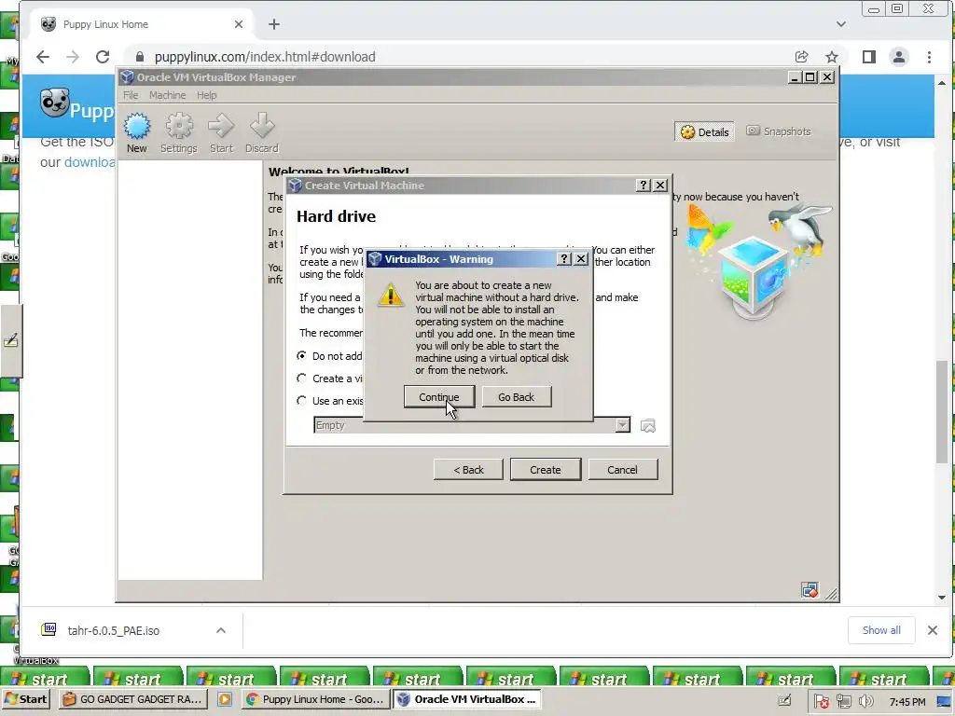Switch to the Snapshots view
955x716 pixels.
(779, 131)
